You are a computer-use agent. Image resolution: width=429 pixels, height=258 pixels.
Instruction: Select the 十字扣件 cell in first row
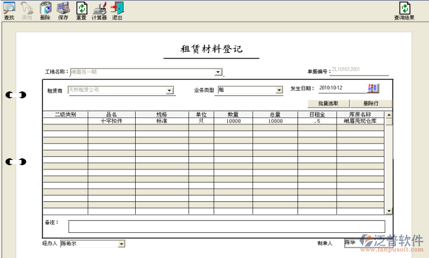click(x=112, y=121)
